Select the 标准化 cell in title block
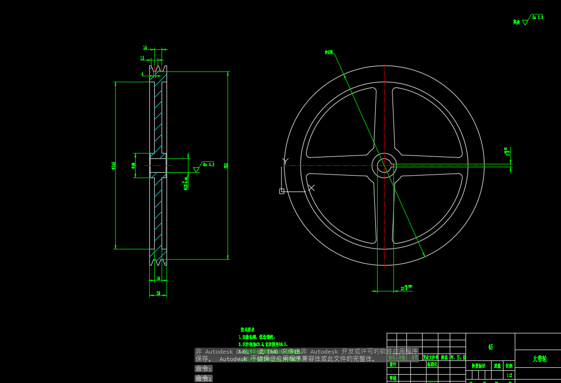Viewport: 561px width, 383px height. coord(432,364)
